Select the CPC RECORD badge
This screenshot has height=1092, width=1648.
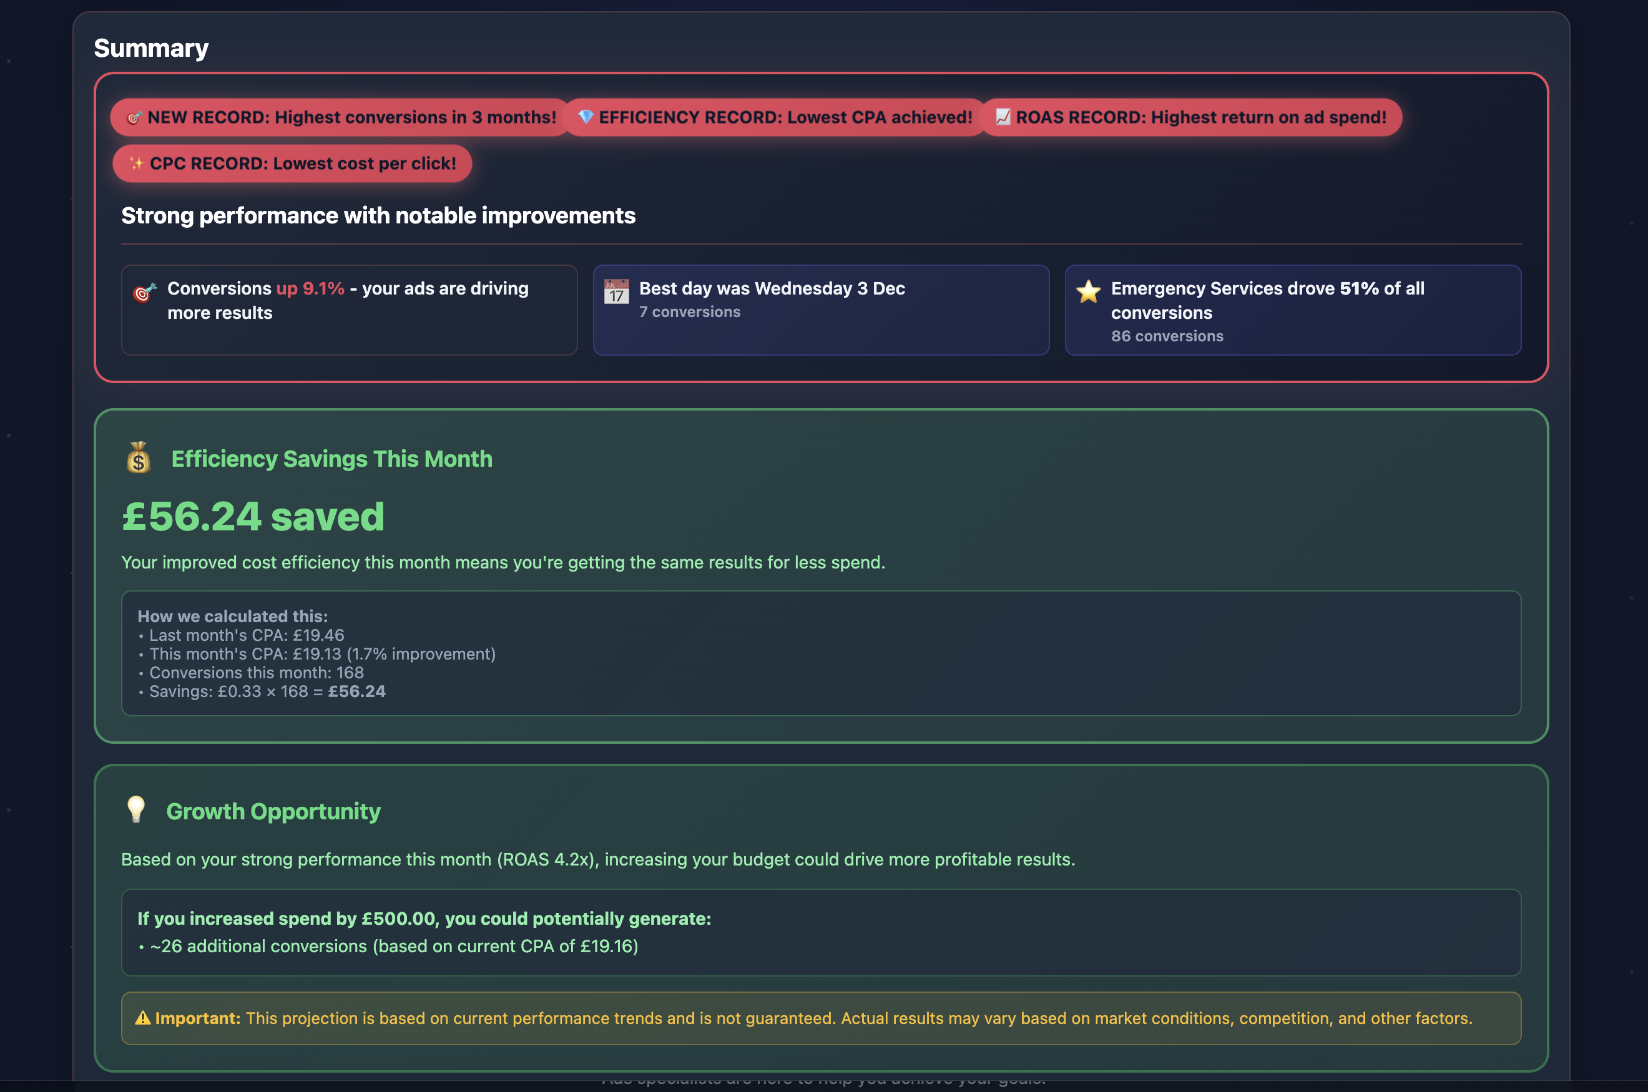292,163
